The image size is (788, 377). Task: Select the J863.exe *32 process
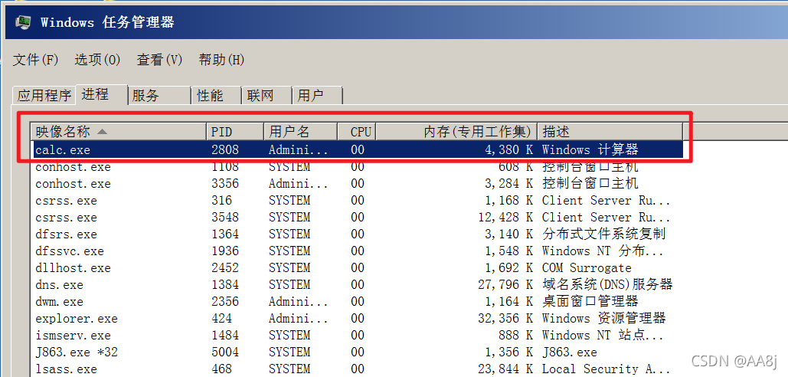[358, 352]
